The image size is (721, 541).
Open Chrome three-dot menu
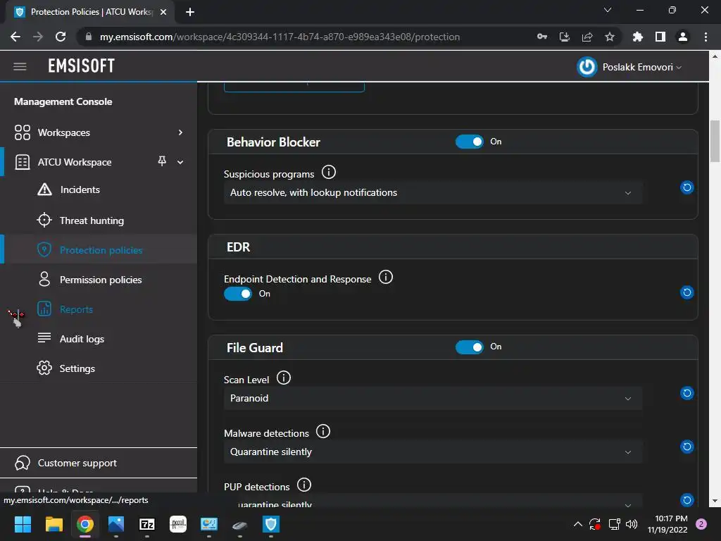pos(706,37)
